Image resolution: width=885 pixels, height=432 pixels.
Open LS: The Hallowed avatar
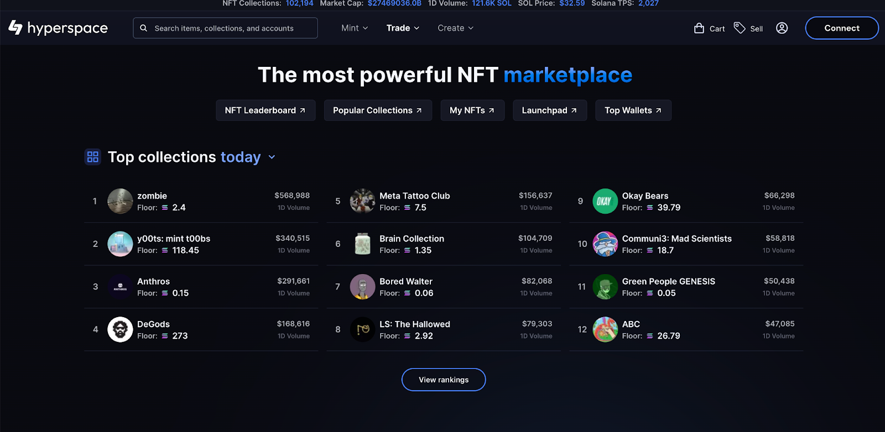pyautogui.click(x=363, y=329)
